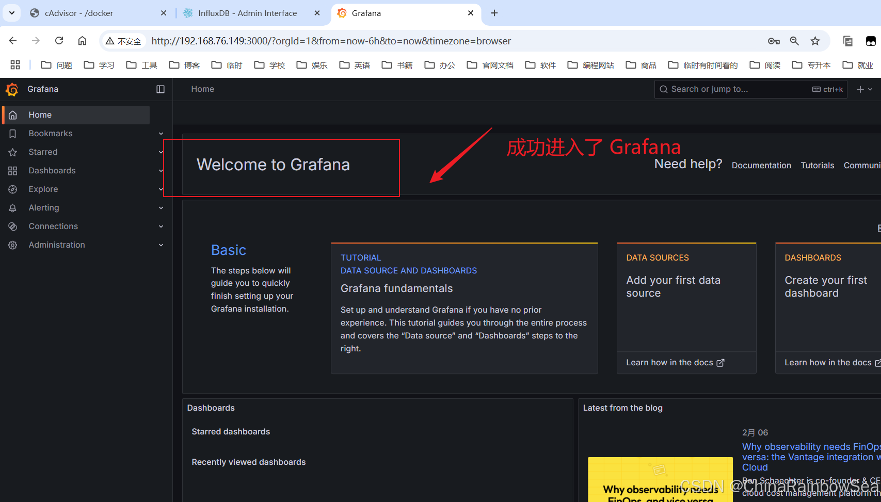The height and width of the screenshot is (502, 881).
Task: Expand the Alerting section chevron
Action: tap(161, 207)
